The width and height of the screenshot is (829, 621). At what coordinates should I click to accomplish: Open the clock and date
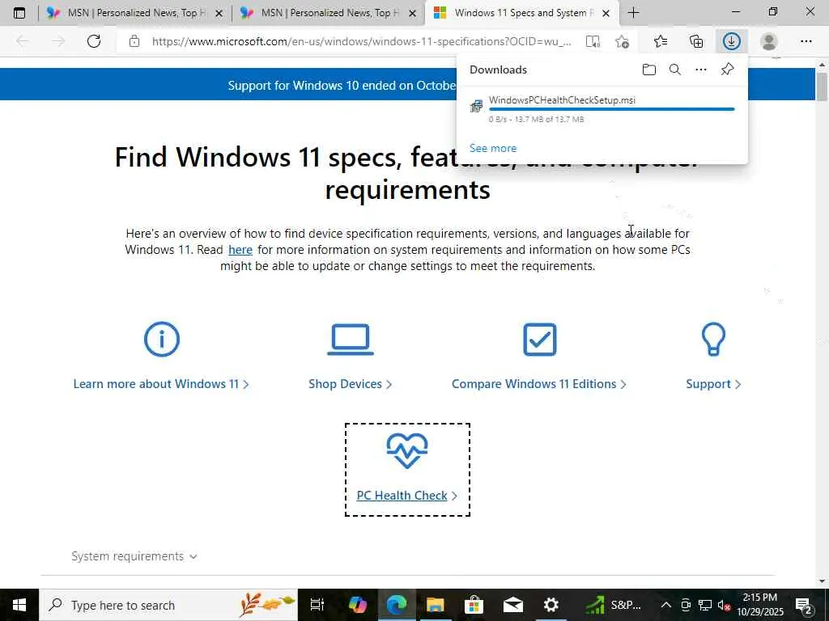(x=760, y=605)
